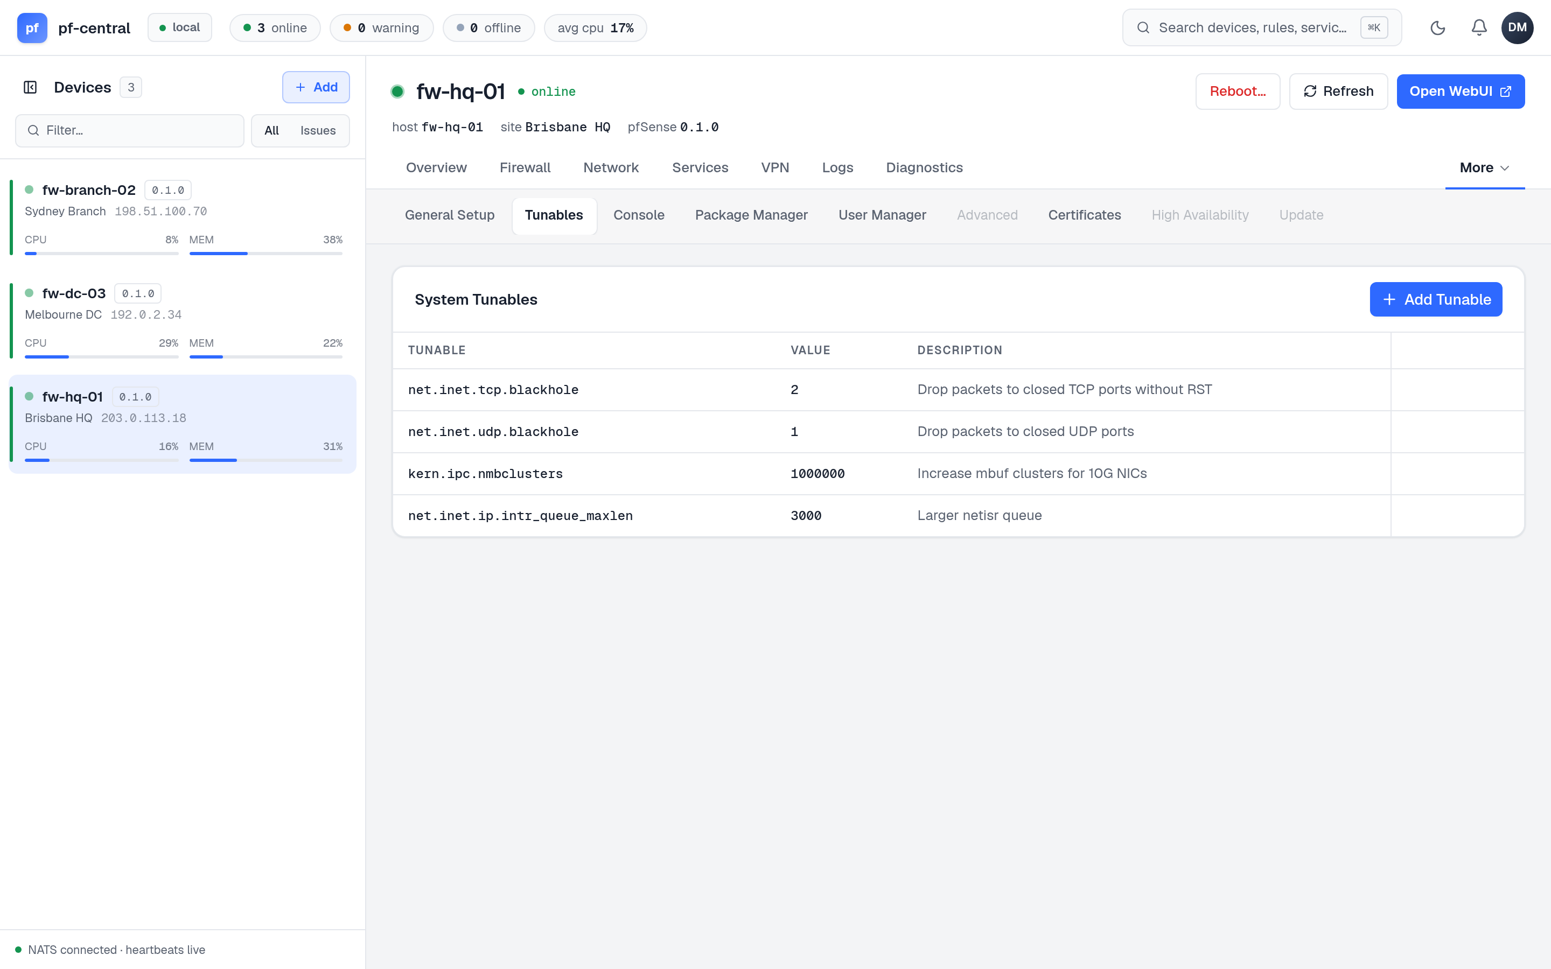Open the Package Manager subtab

pyautogui.click(x=751, y=215)
